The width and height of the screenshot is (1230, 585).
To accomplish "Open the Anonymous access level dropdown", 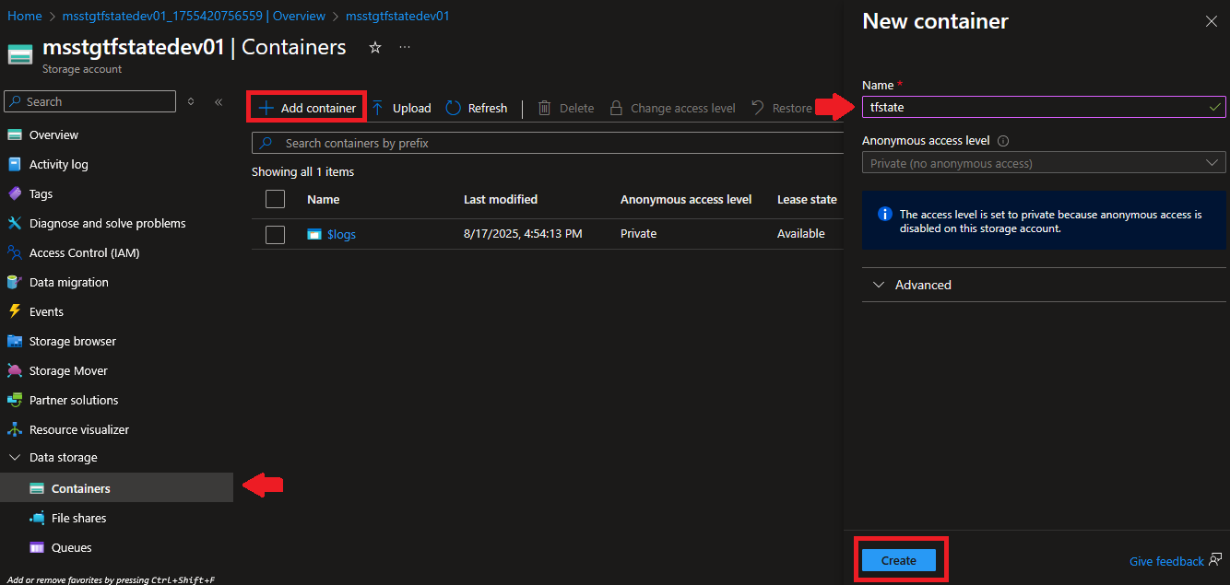I will [1044, 163].
